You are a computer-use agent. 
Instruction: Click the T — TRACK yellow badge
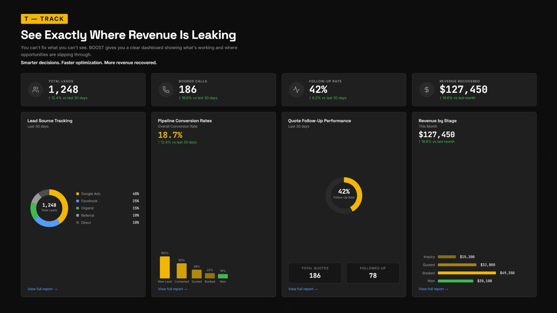tap(44, 19)
